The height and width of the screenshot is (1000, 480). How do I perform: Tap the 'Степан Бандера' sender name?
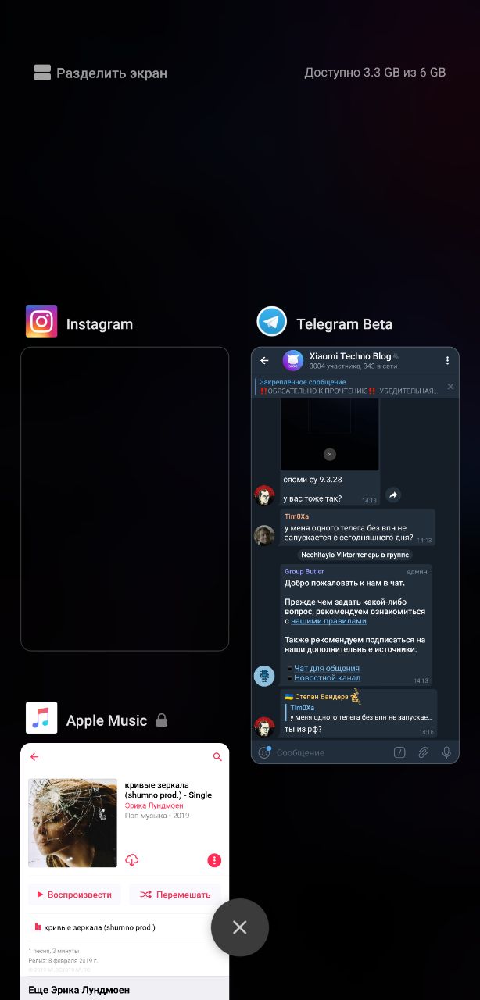321,697
